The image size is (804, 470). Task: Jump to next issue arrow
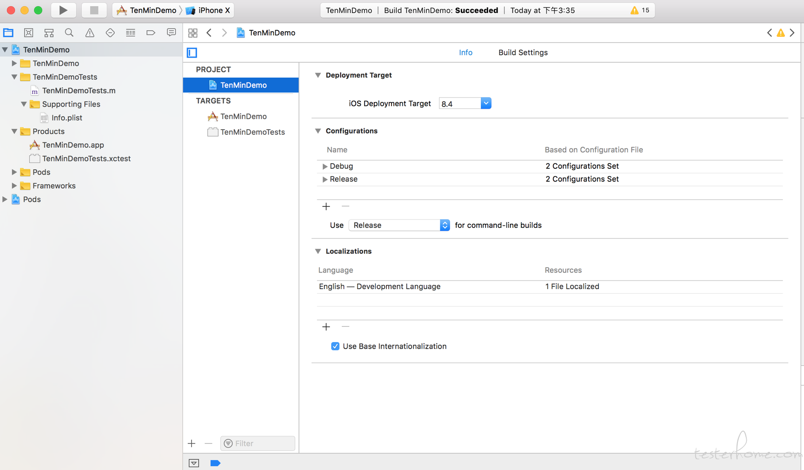click(792, 33)
